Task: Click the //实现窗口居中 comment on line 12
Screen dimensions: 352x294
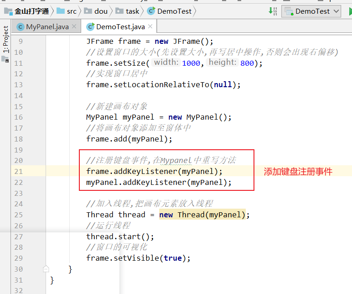Action: [x=117, y=73]
